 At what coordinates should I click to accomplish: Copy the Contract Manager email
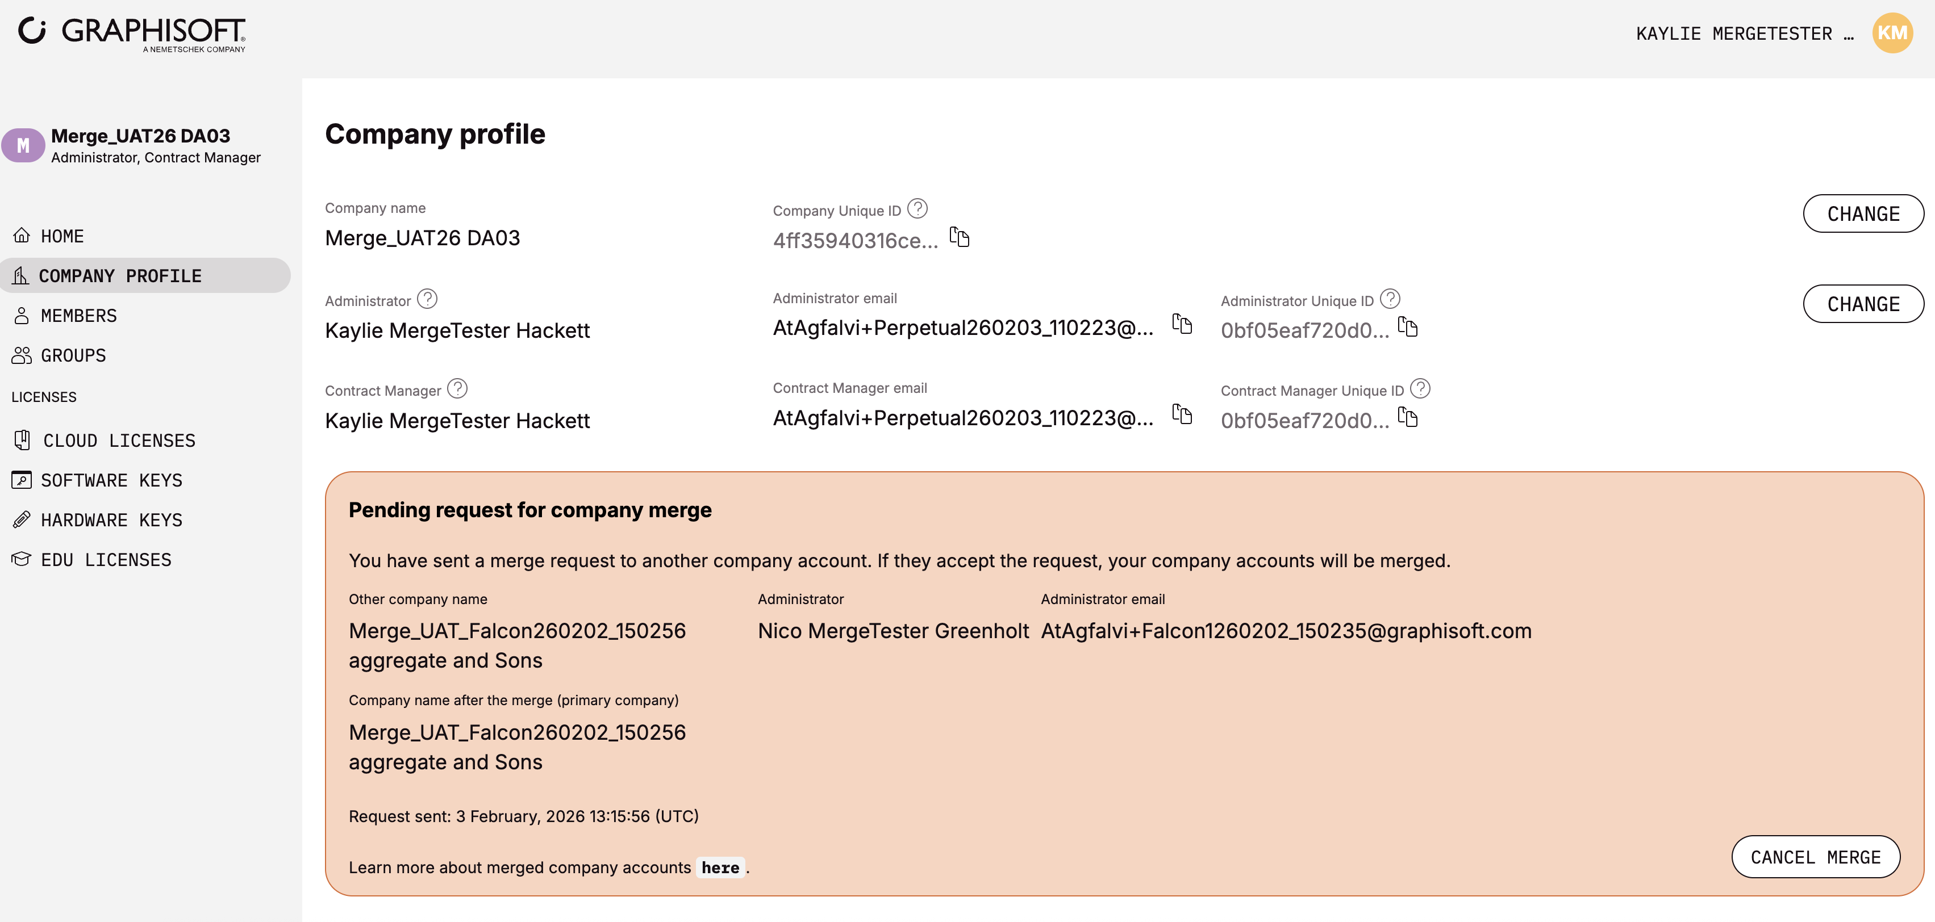(1182, 414)
